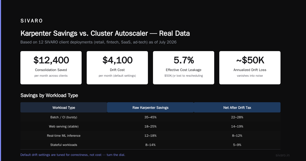
Task: Click 'per month across clients' caption
Action: coord(51,76)
